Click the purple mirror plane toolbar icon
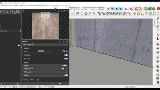The height and width of the screenshot is (90, 160). [131, 9]
